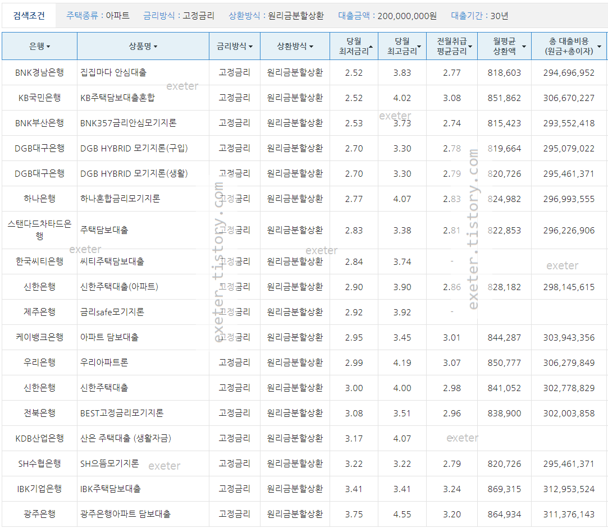Sort by 상품명 column header
608x528 pixels.
point(143,46)
